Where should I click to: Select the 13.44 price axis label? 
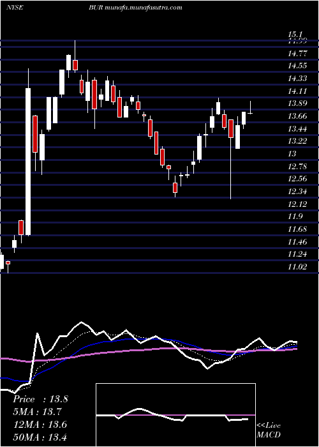click(297, 129)
